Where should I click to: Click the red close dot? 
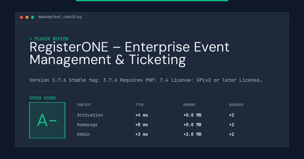pos(21,17)
